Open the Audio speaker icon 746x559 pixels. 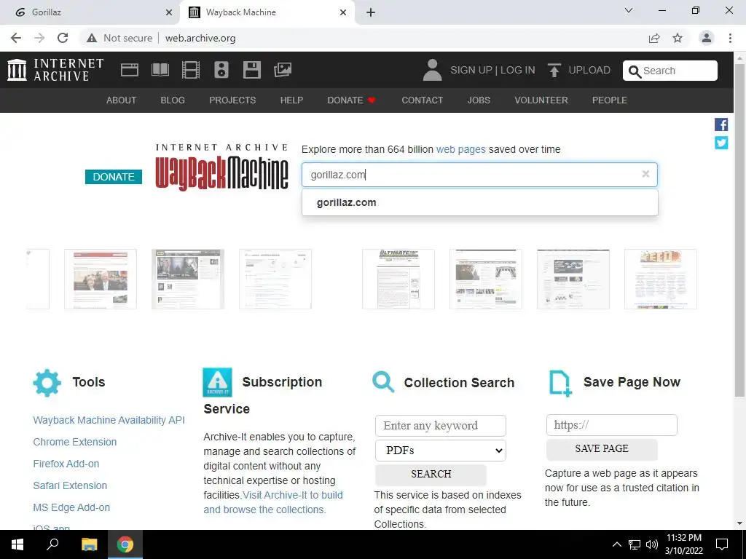coord(221,70)
